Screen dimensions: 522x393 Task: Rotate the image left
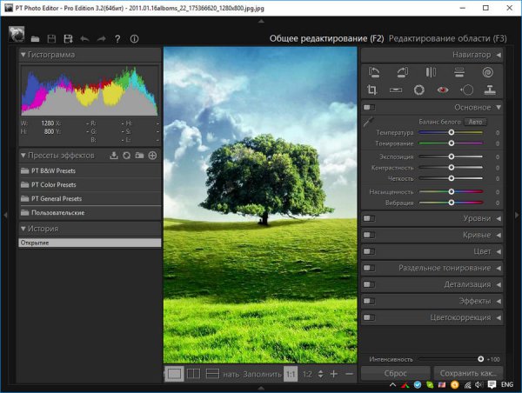374,72
